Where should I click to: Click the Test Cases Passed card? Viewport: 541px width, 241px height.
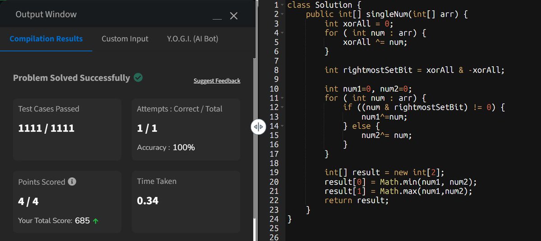click(x=67, y=130)
